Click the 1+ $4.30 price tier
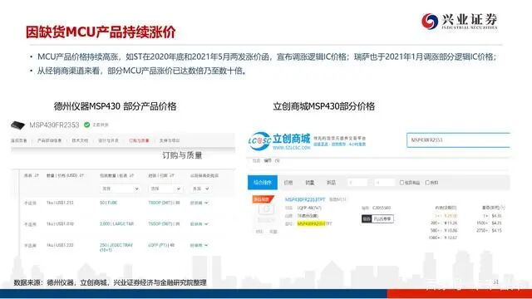The width and height of the screenshot is (532, 299). (493, 216)
